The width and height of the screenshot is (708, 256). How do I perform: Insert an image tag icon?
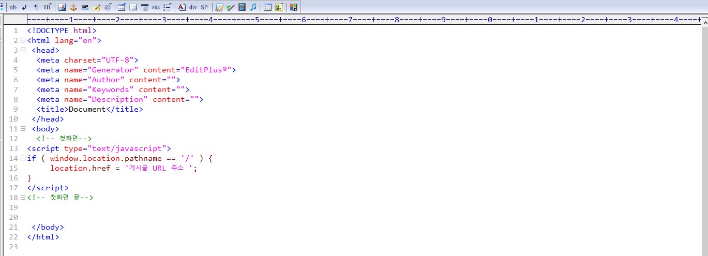coord(62,7)
